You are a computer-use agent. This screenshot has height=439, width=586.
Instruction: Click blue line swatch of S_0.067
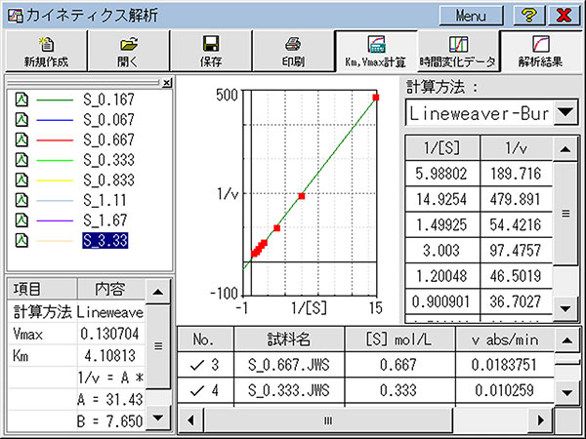pos(55,120)
